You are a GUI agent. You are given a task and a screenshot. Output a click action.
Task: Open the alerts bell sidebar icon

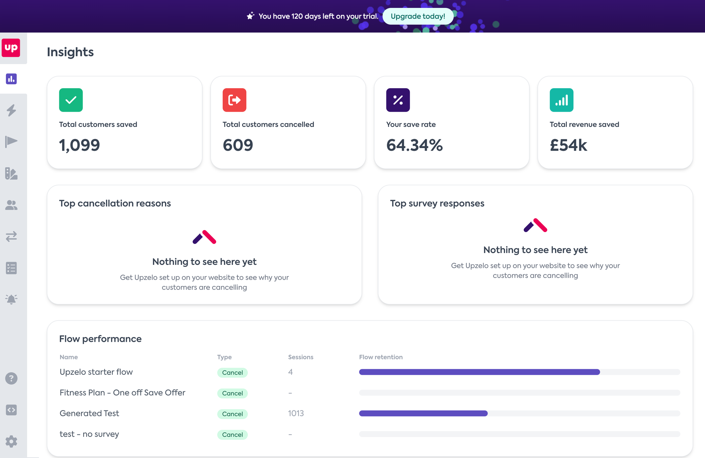click(x=11, y=299)
